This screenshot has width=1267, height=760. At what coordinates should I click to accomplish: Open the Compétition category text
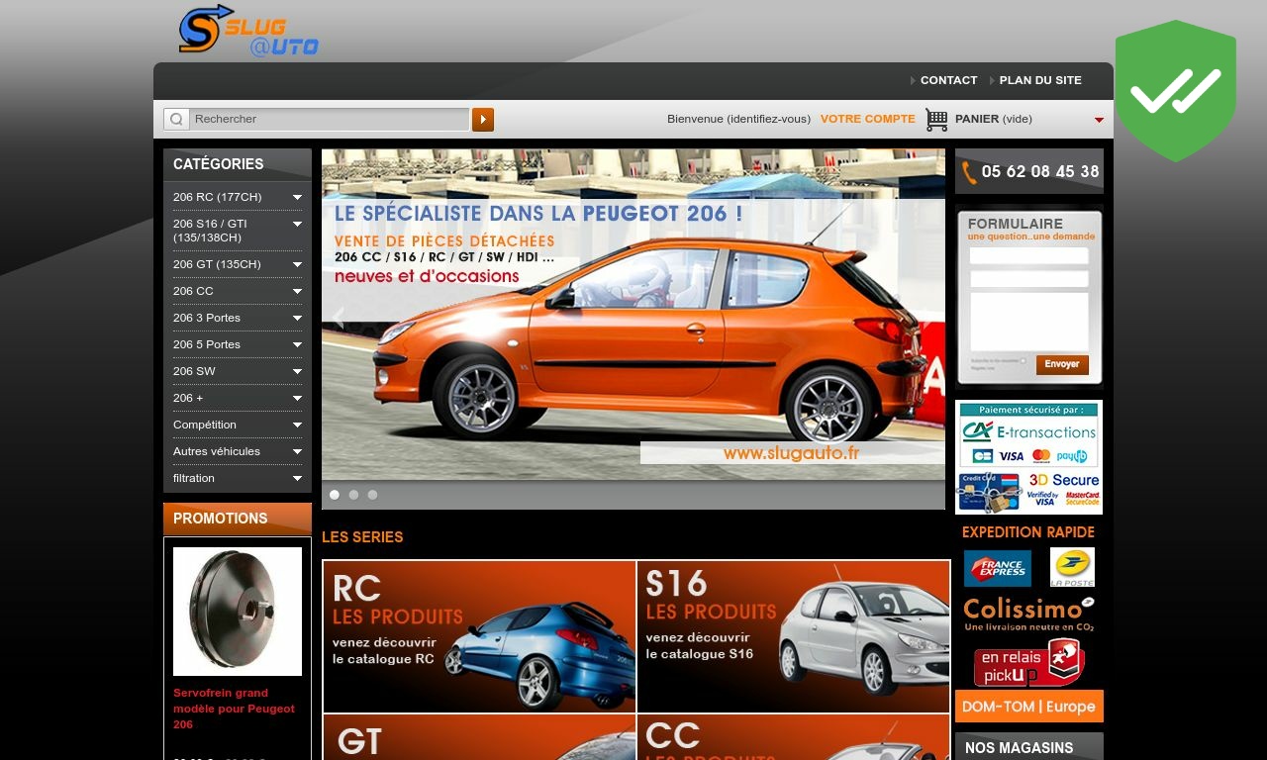point(205,425)
